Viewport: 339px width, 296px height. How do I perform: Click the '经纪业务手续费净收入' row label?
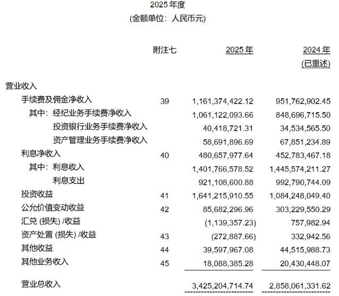pyautogui.click(x=92, y=113)
